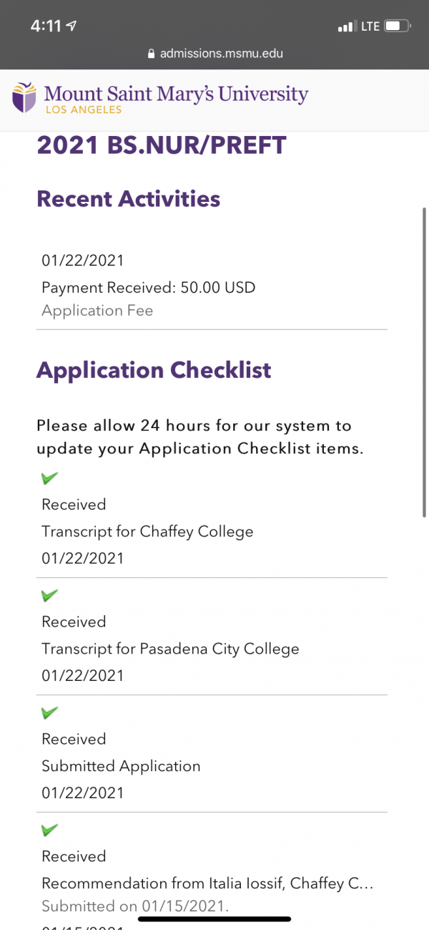Tap the 2021 BS.NUR/PREFT application title
The width and height of the screenshot is (429, 930).
[162, 145]
